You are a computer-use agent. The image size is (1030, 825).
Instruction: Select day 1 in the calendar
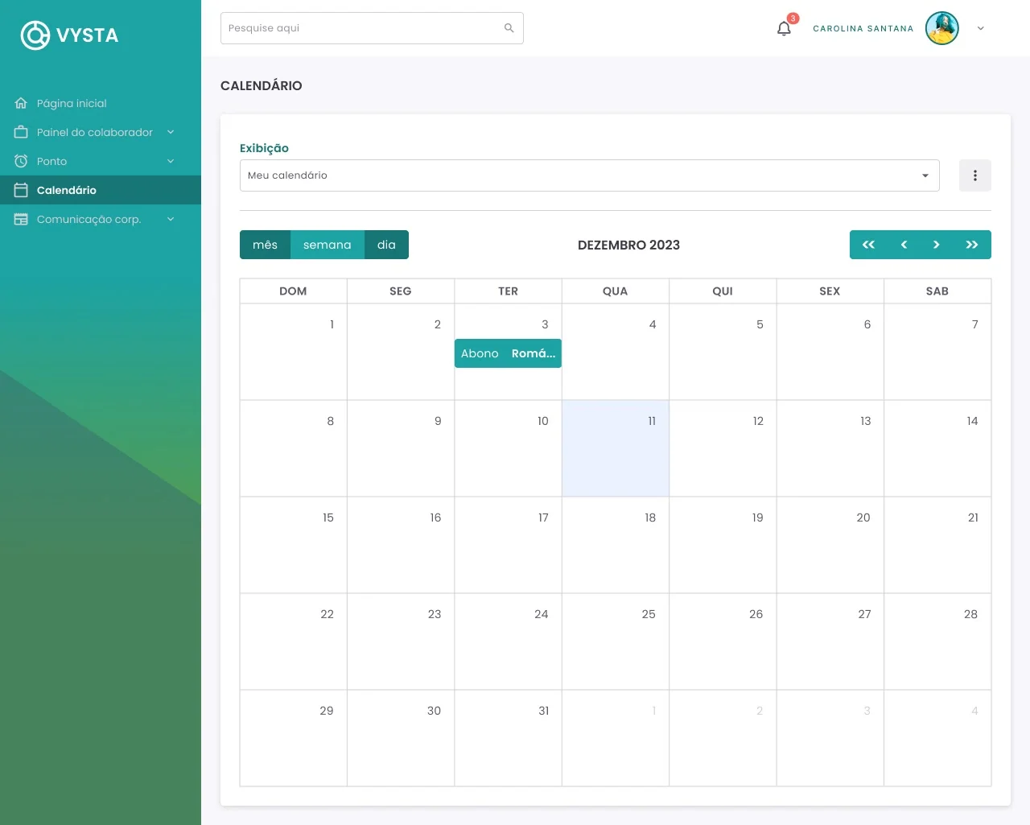[x=294, y=352]
